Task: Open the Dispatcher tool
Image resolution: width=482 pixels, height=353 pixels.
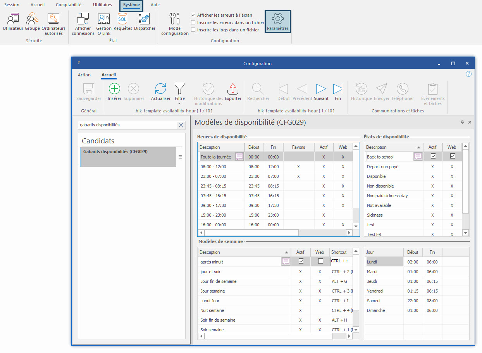Action: [145, 19]
